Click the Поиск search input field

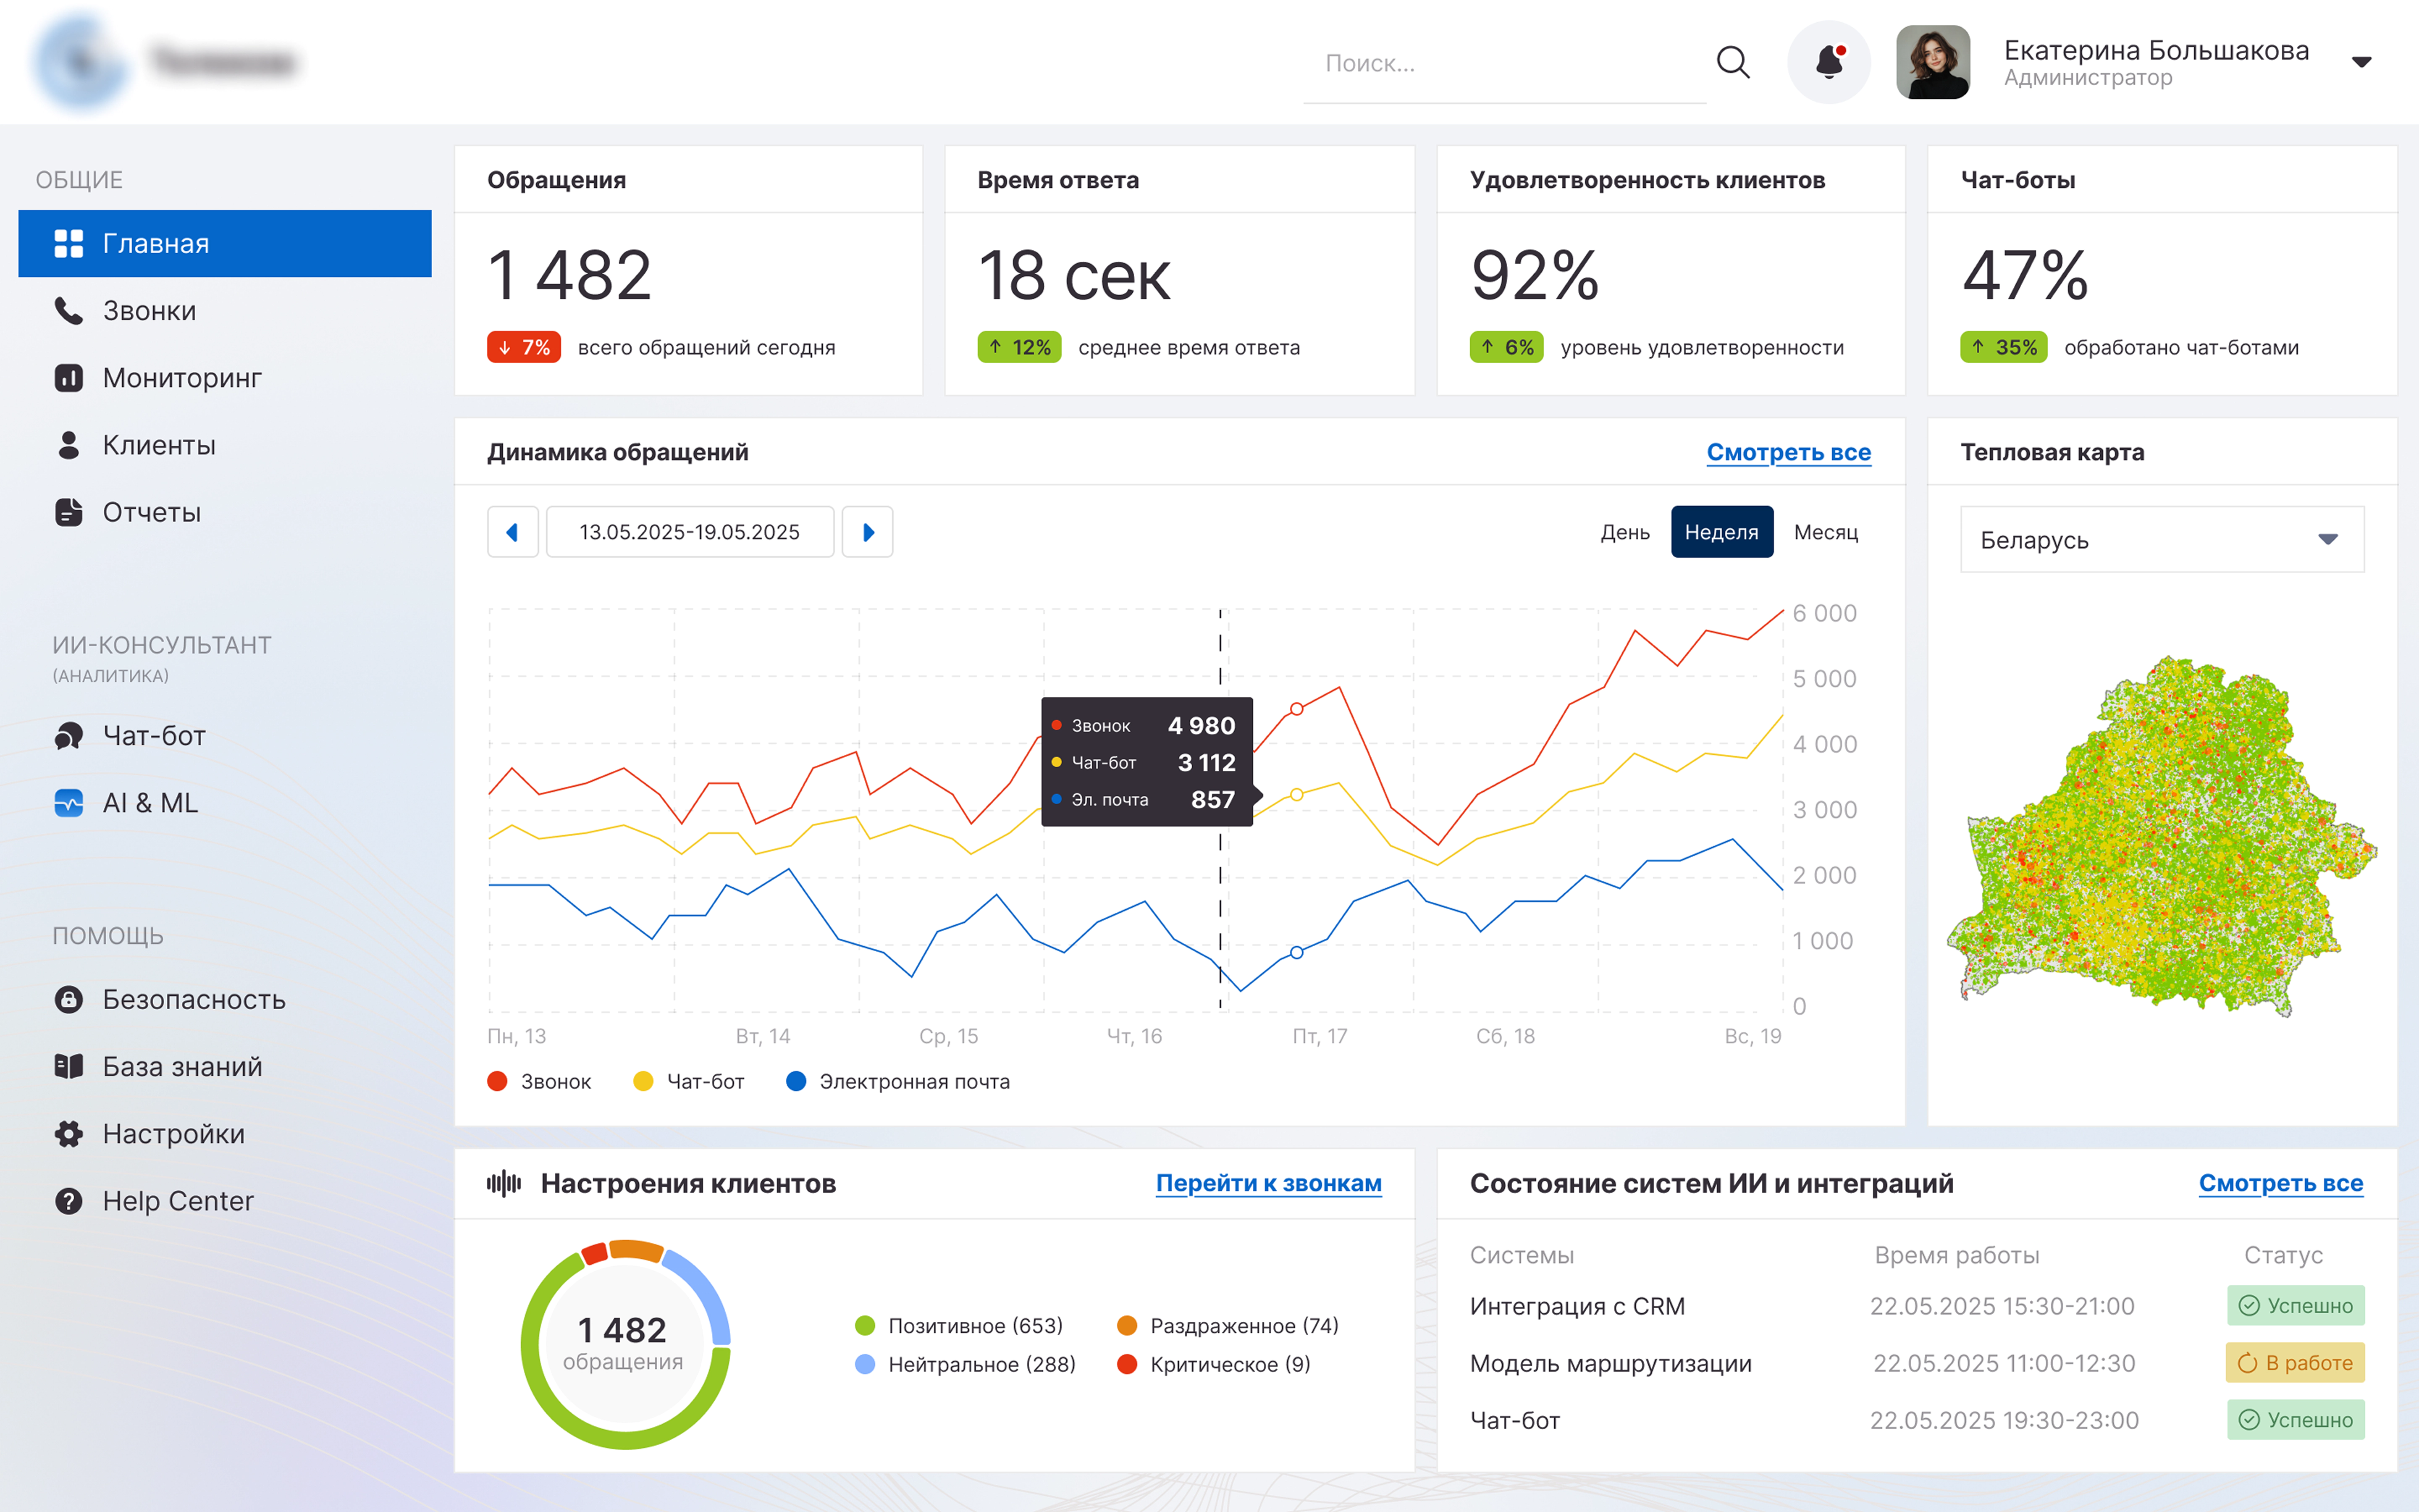(1499, 64)
